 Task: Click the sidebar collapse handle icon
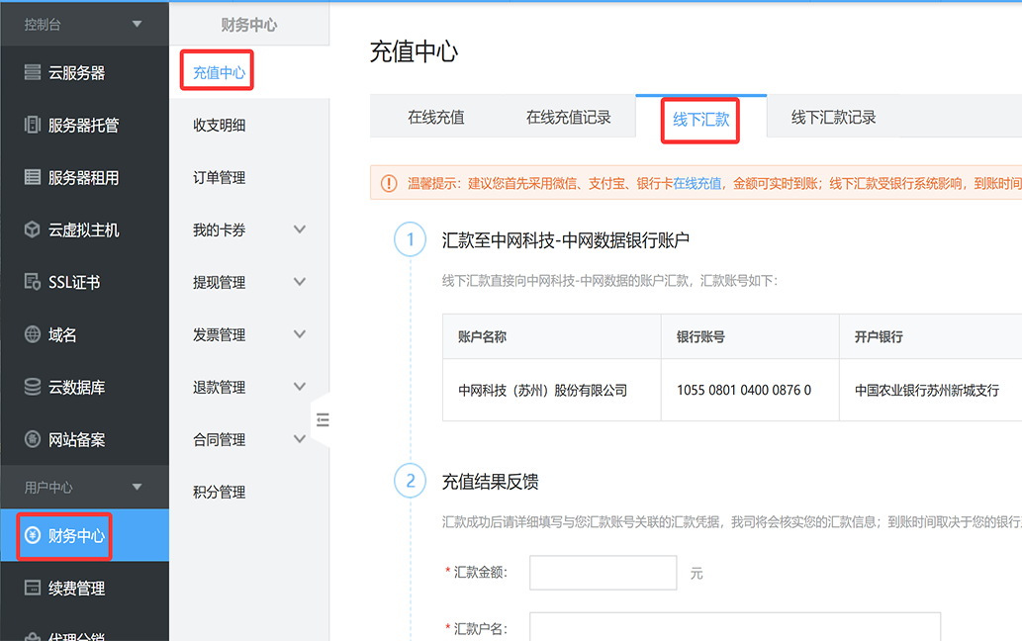click(322, 420)
